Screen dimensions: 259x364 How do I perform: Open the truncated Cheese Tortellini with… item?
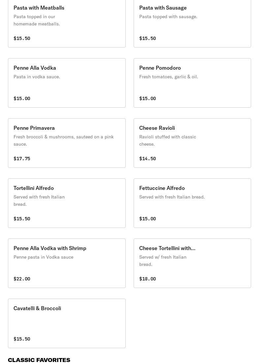click(x=192, y=263)
